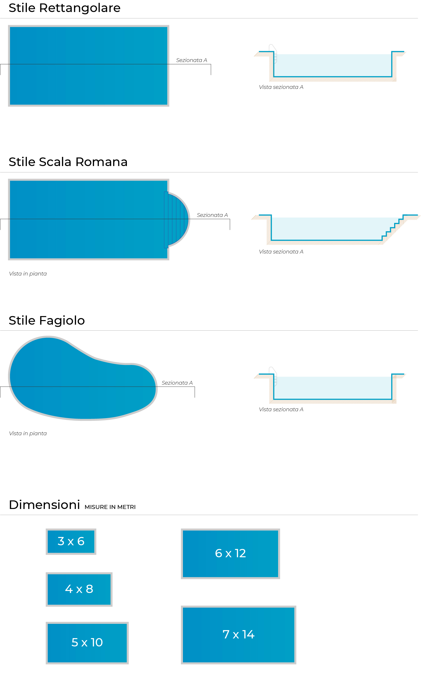Viewport: 421px width, 679px height.
Task: Open the rectangular pool section view diagram
Action: 330,63
